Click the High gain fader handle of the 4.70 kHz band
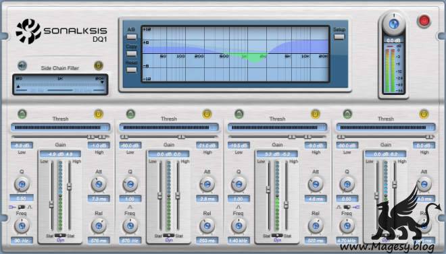 (x=395, y=185)
